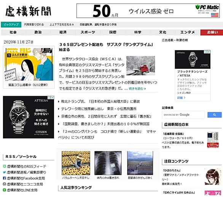
Task: Open the 広告掲載・執筆依頼 link
Action: 175,40
